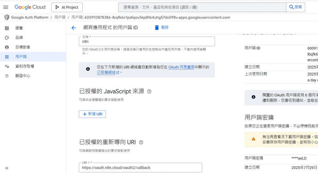Click the trash can delete icon

(x=157, y=28)
